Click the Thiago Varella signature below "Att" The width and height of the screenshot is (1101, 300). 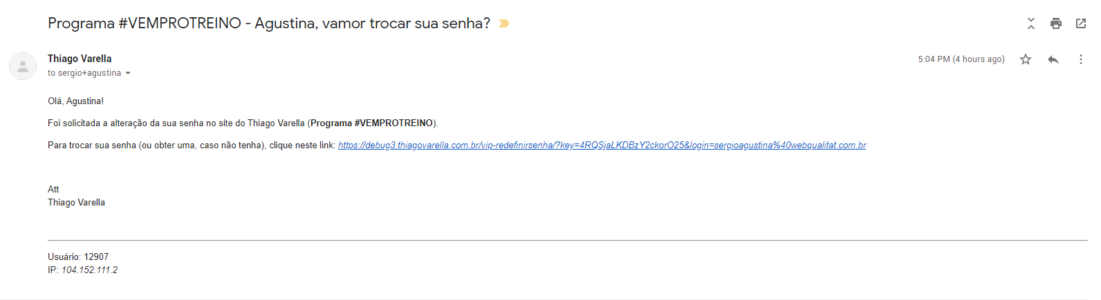[x=76, y=203]
